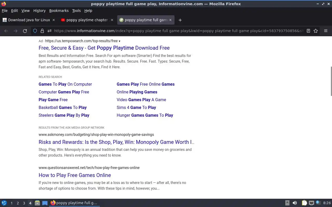This screenshot has height=207, width=332.
Task: Open the Tools menu
Action: [x=76, y=11]
